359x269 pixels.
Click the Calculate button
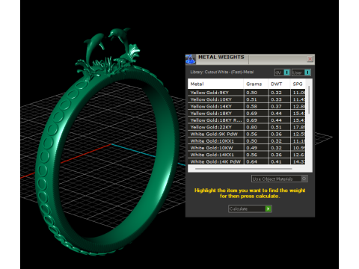pyautogui.click(x=250, y=208)
